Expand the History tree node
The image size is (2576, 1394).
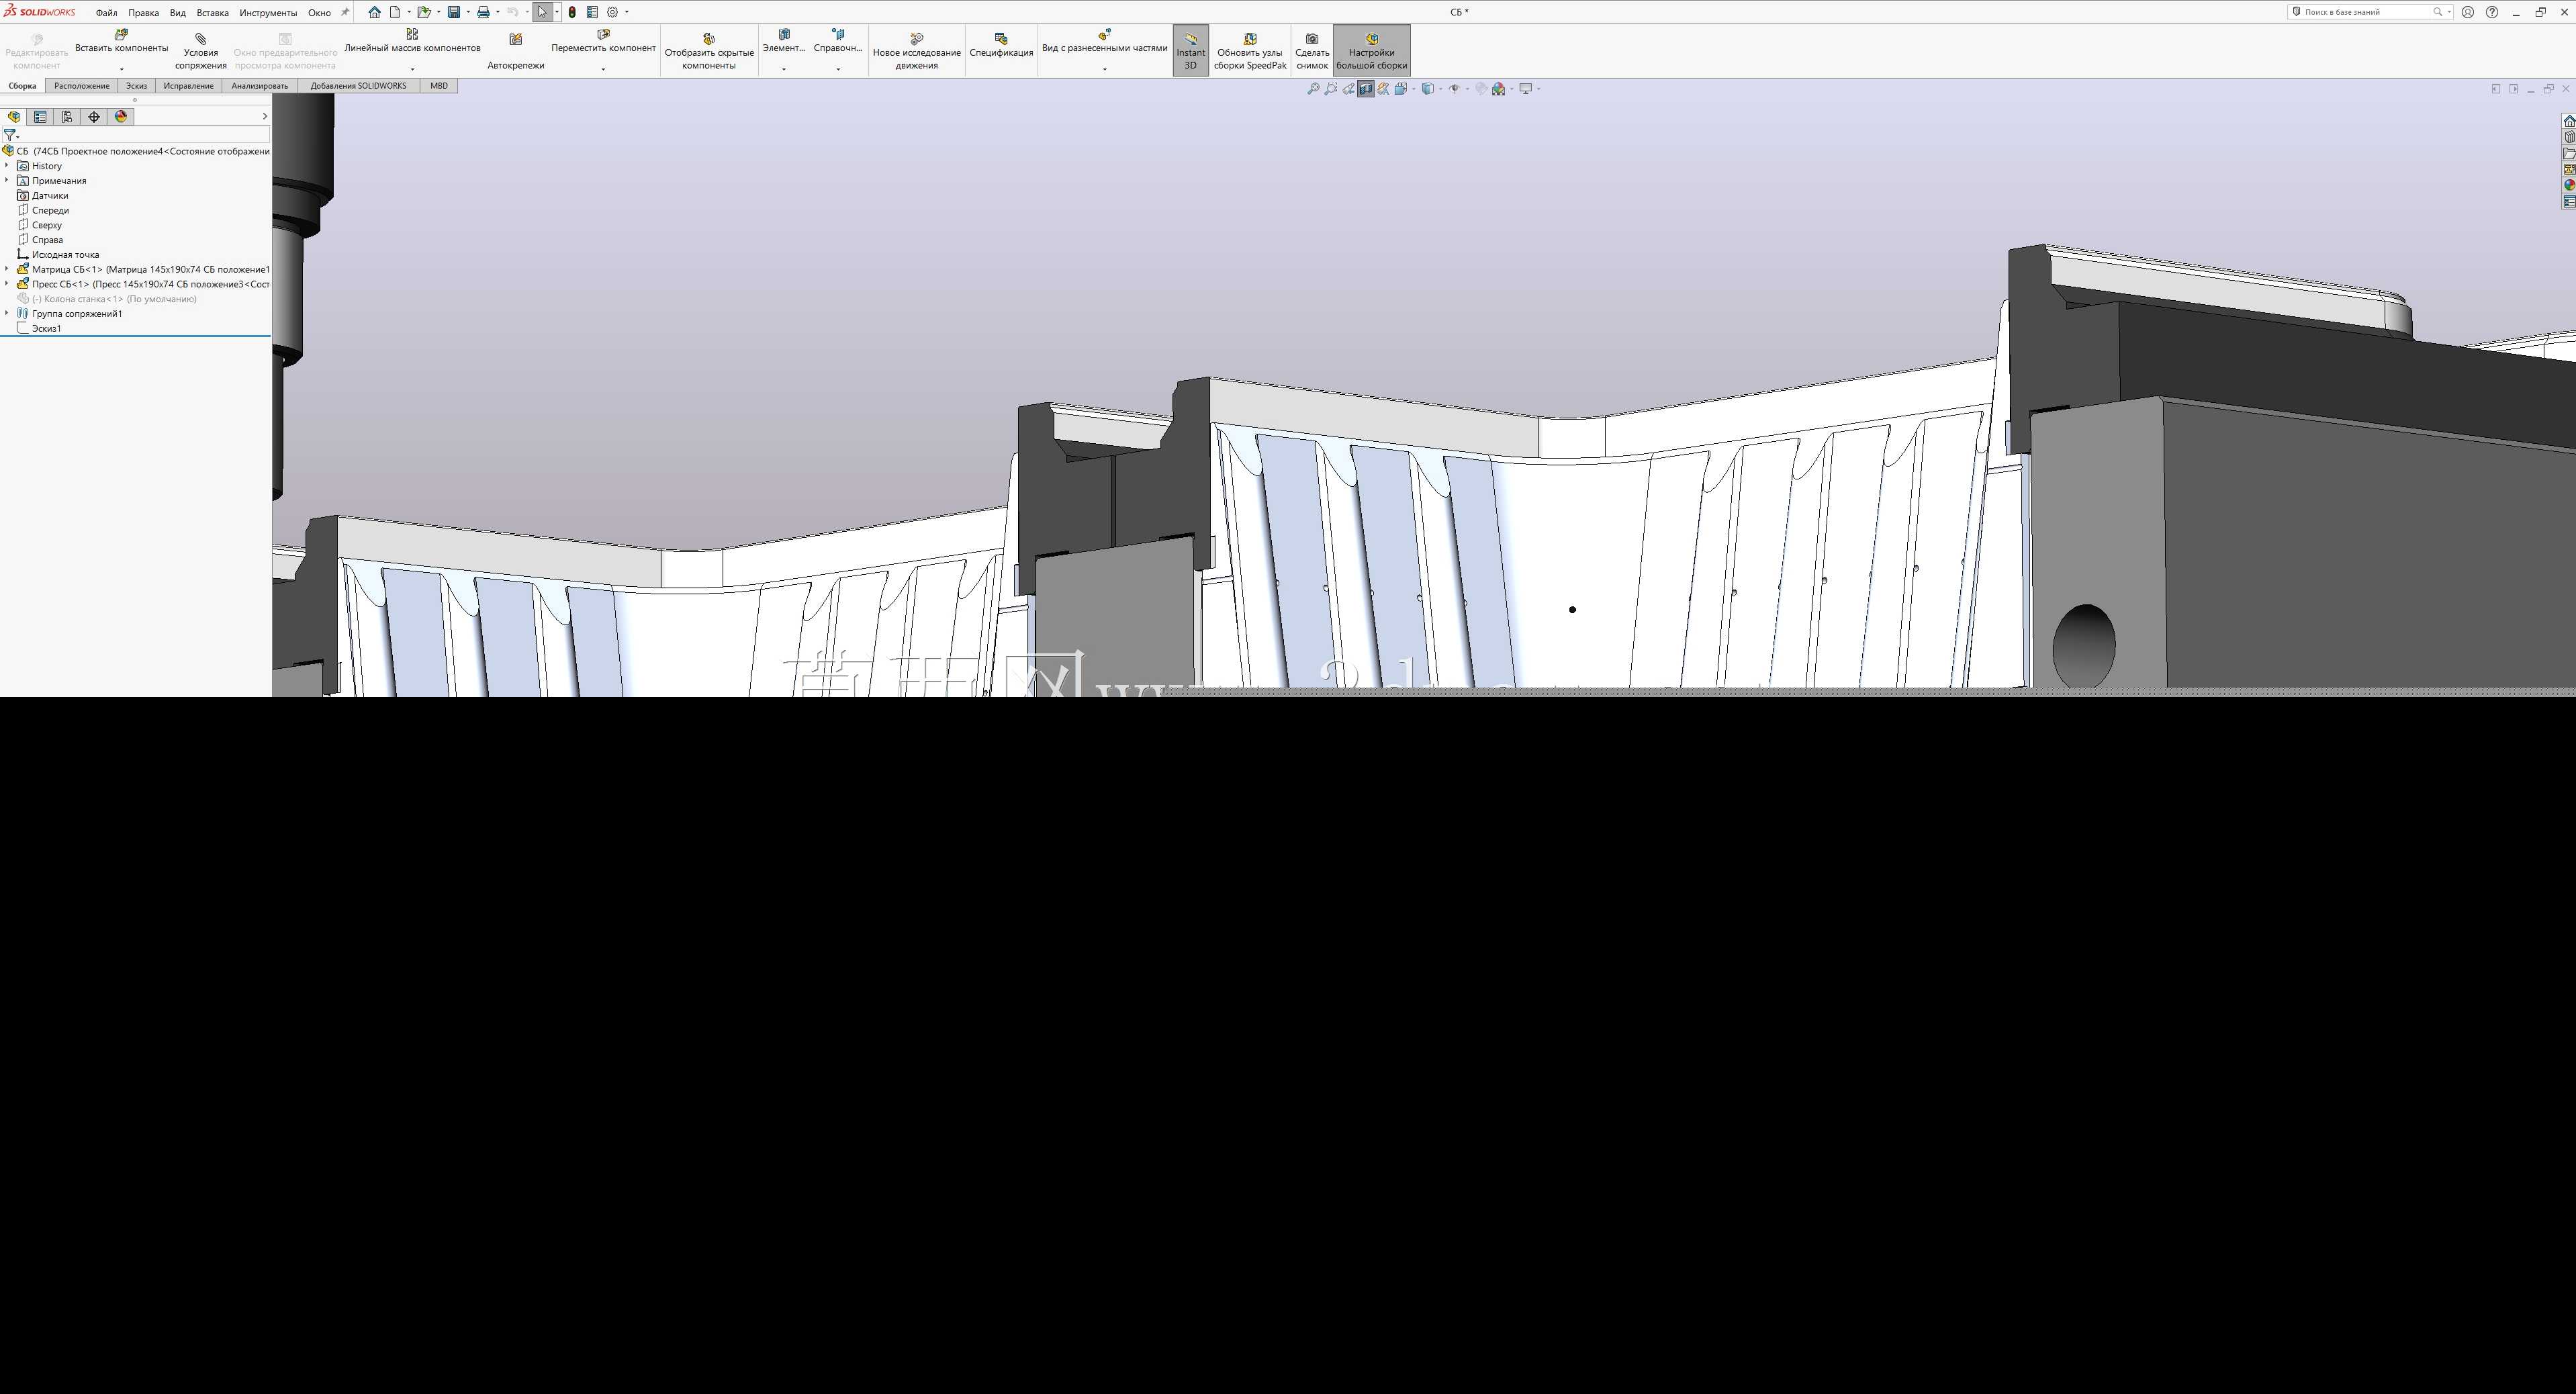tap(7, 166)
